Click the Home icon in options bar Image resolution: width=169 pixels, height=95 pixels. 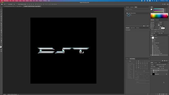[x=2, y=4]
